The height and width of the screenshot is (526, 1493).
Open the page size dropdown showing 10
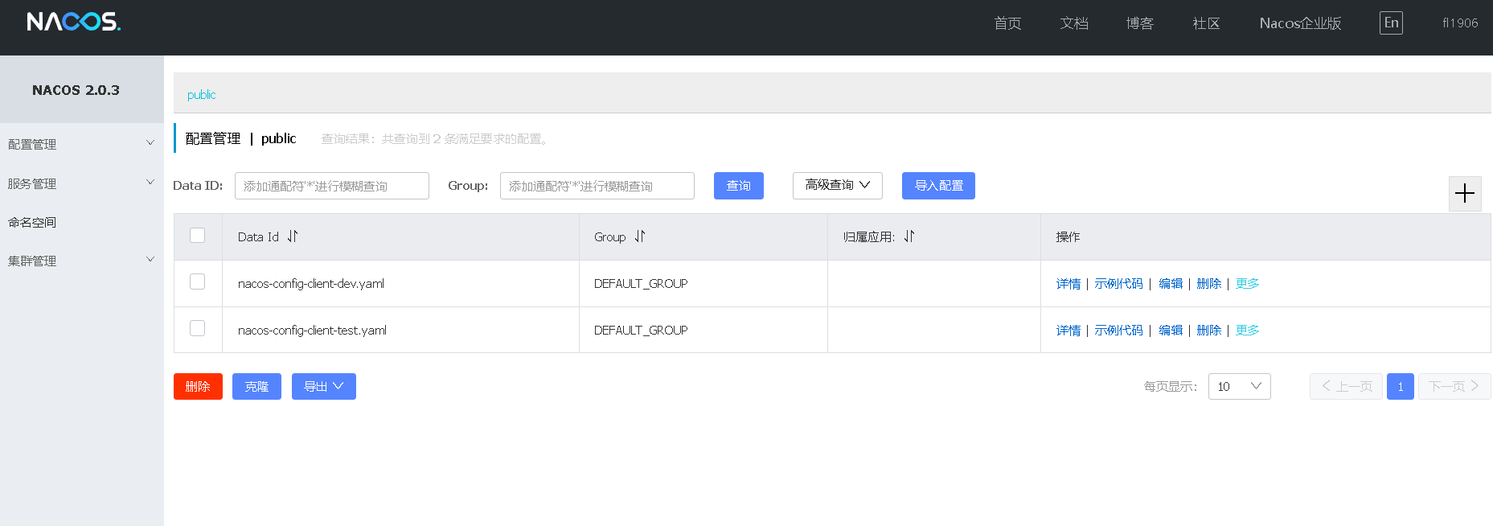point(1240,386)
